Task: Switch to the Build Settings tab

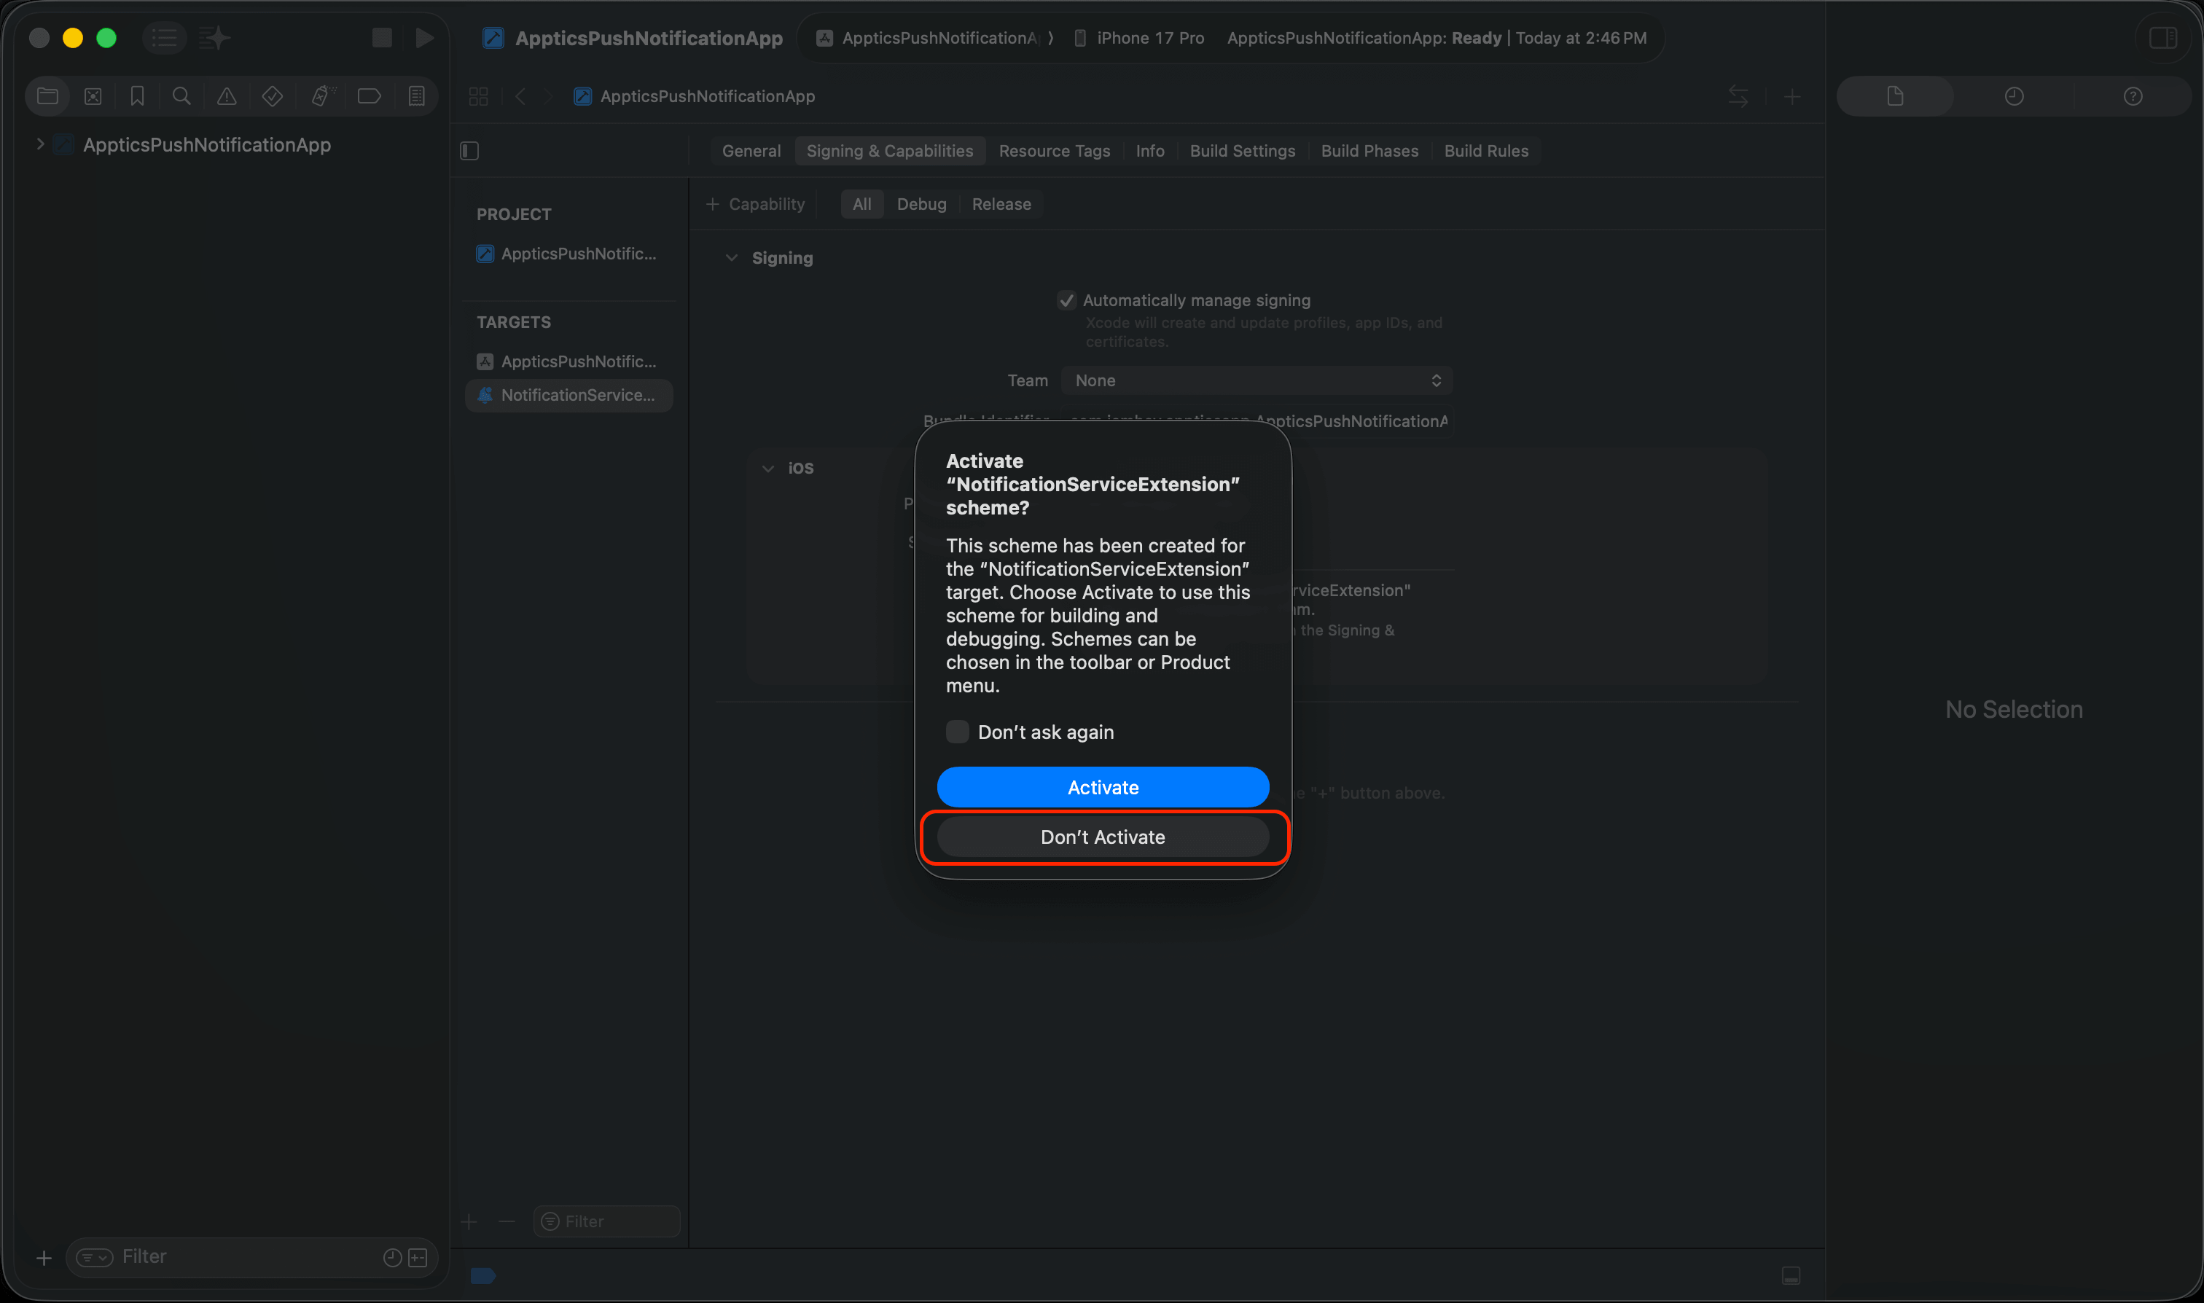Action: pyautogui.click(x=1242, y=151)
